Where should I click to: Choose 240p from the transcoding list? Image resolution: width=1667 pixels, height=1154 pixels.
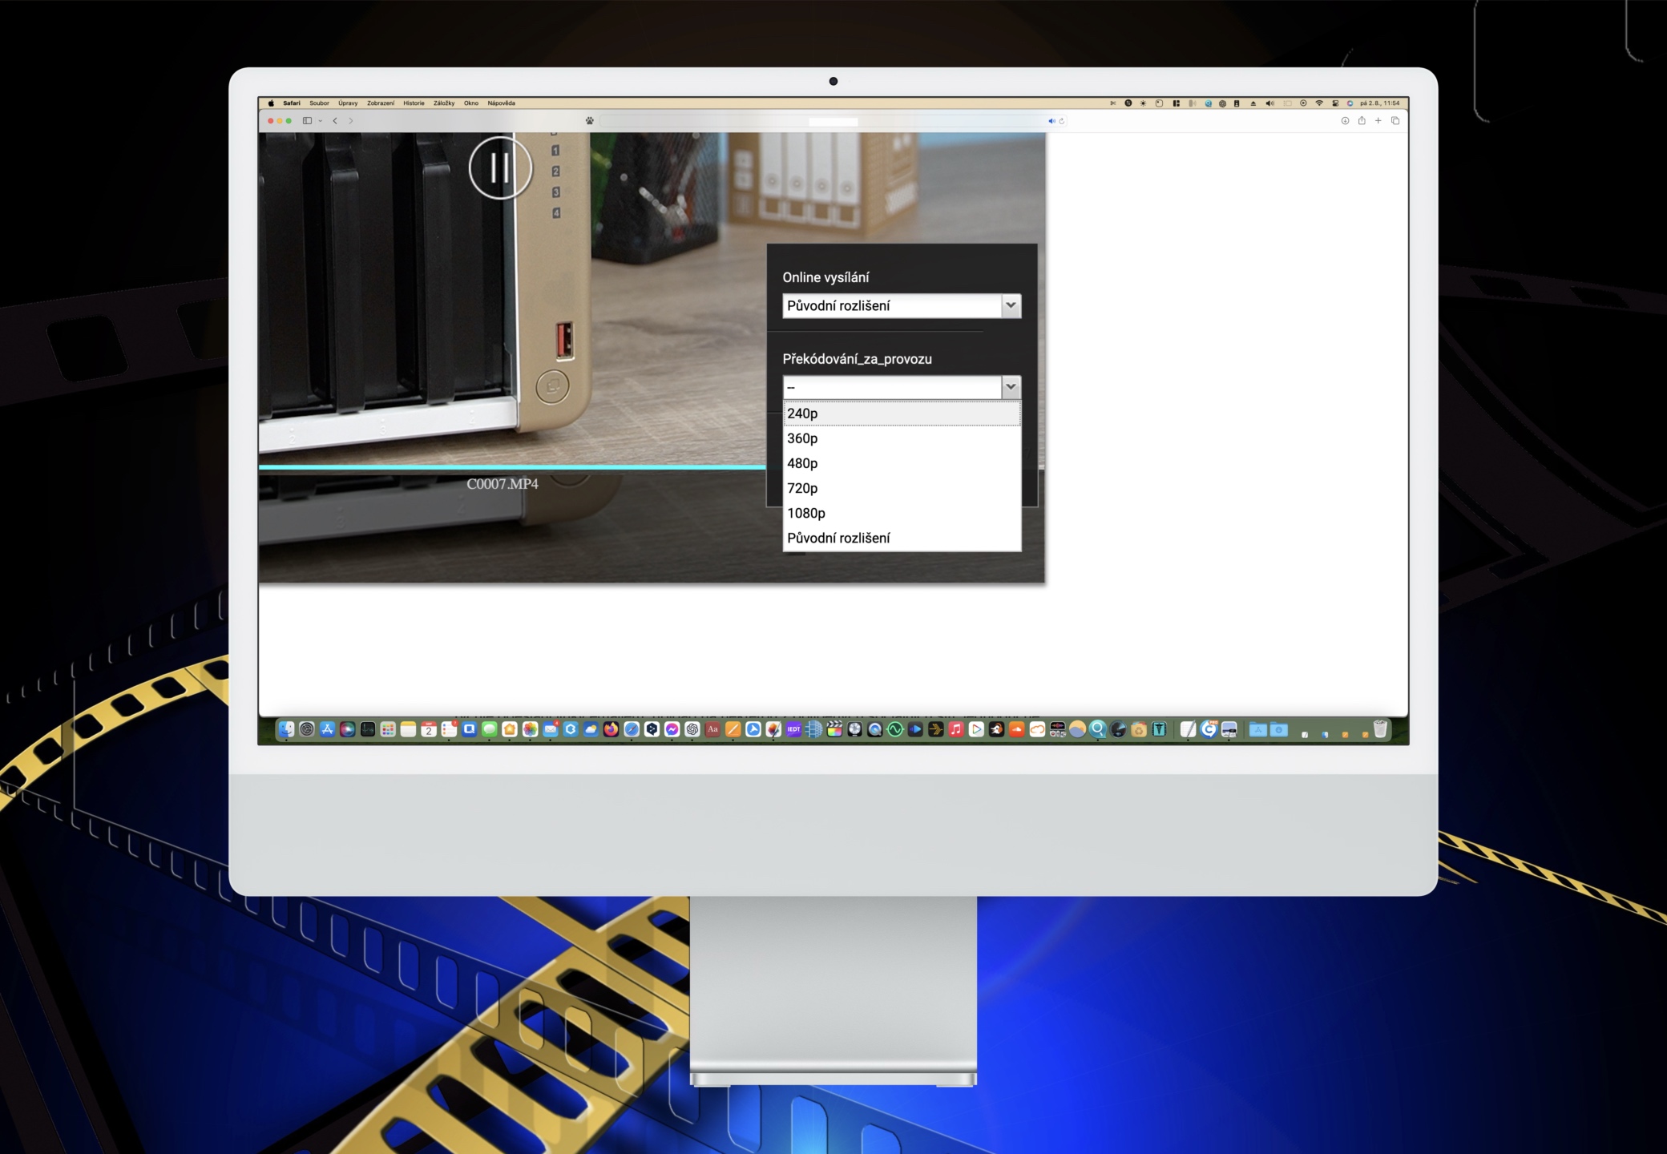pos(802,414)
